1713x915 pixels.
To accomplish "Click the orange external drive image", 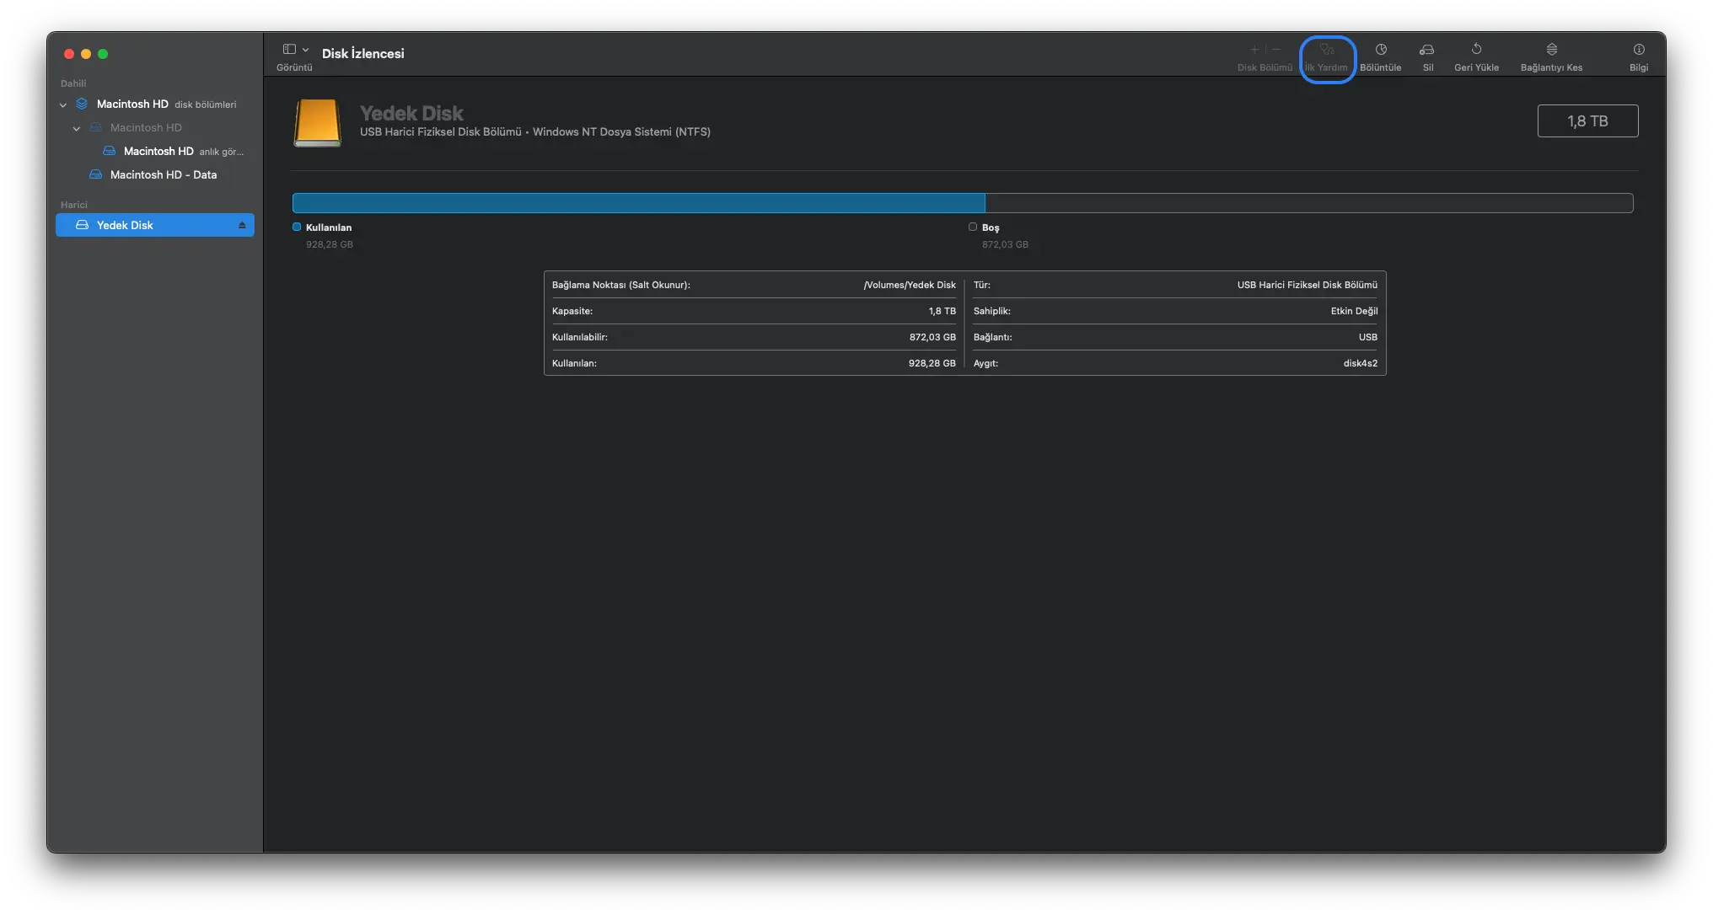I will pyautogui.click(x=317, y=123).
